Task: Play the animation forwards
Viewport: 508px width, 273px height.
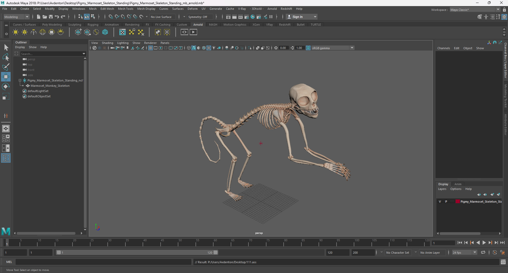Action: click(484, 243)
